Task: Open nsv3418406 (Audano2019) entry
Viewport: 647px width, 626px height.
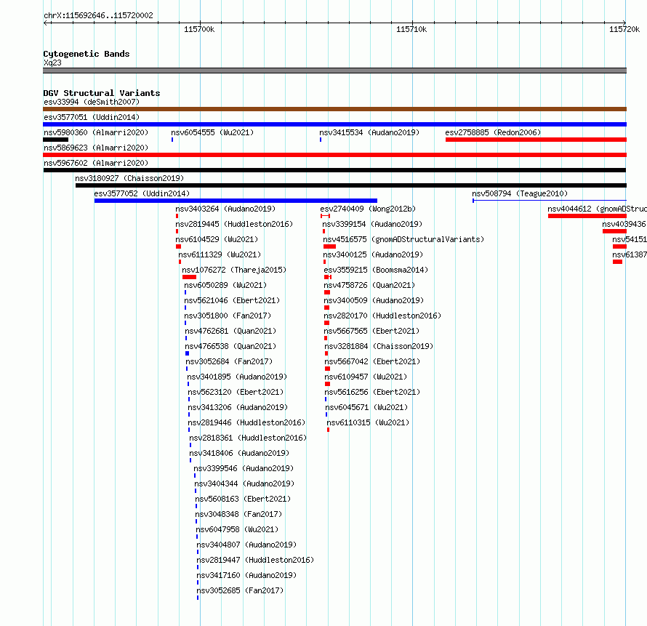Action: (x=239, y=453)
